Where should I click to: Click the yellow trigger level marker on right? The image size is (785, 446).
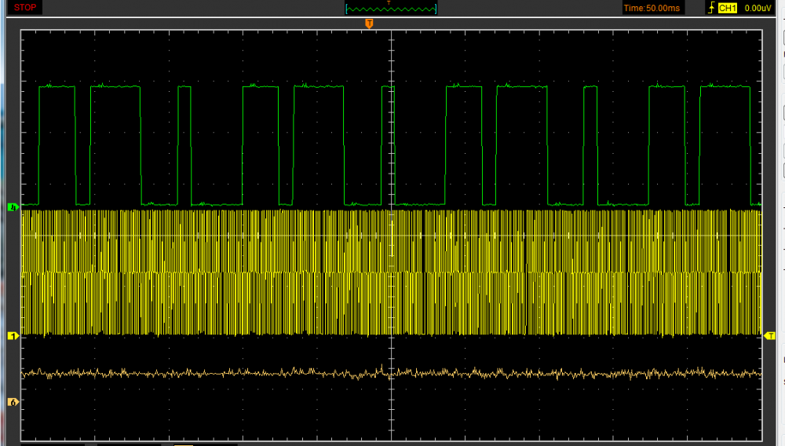pos(770,336)
